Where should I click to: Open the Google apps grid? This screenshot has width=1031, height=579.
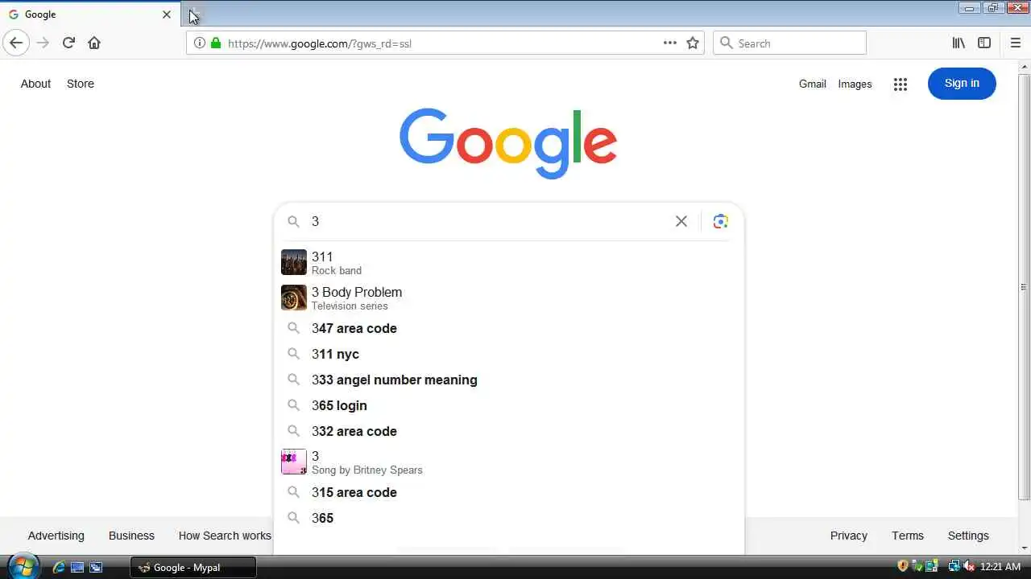pos(901,84)
